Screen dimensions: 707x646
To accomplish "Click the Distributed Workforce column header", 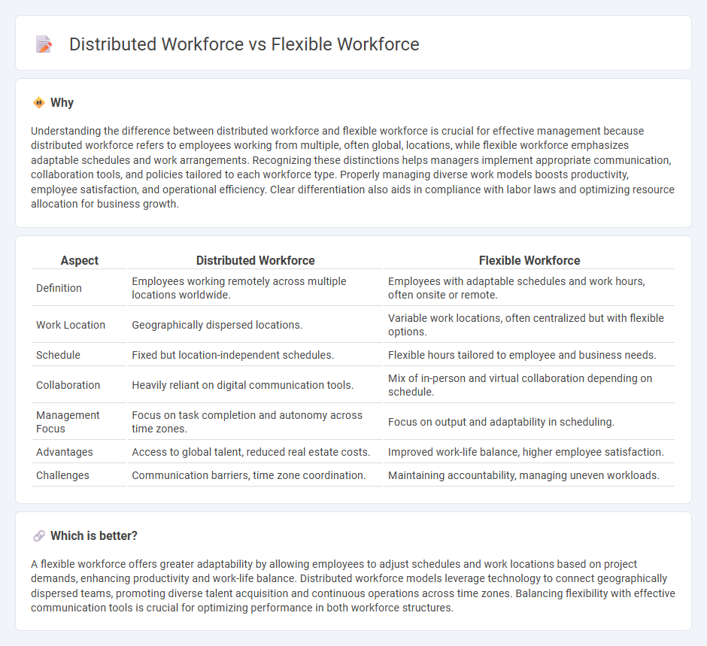I will 255,260.
